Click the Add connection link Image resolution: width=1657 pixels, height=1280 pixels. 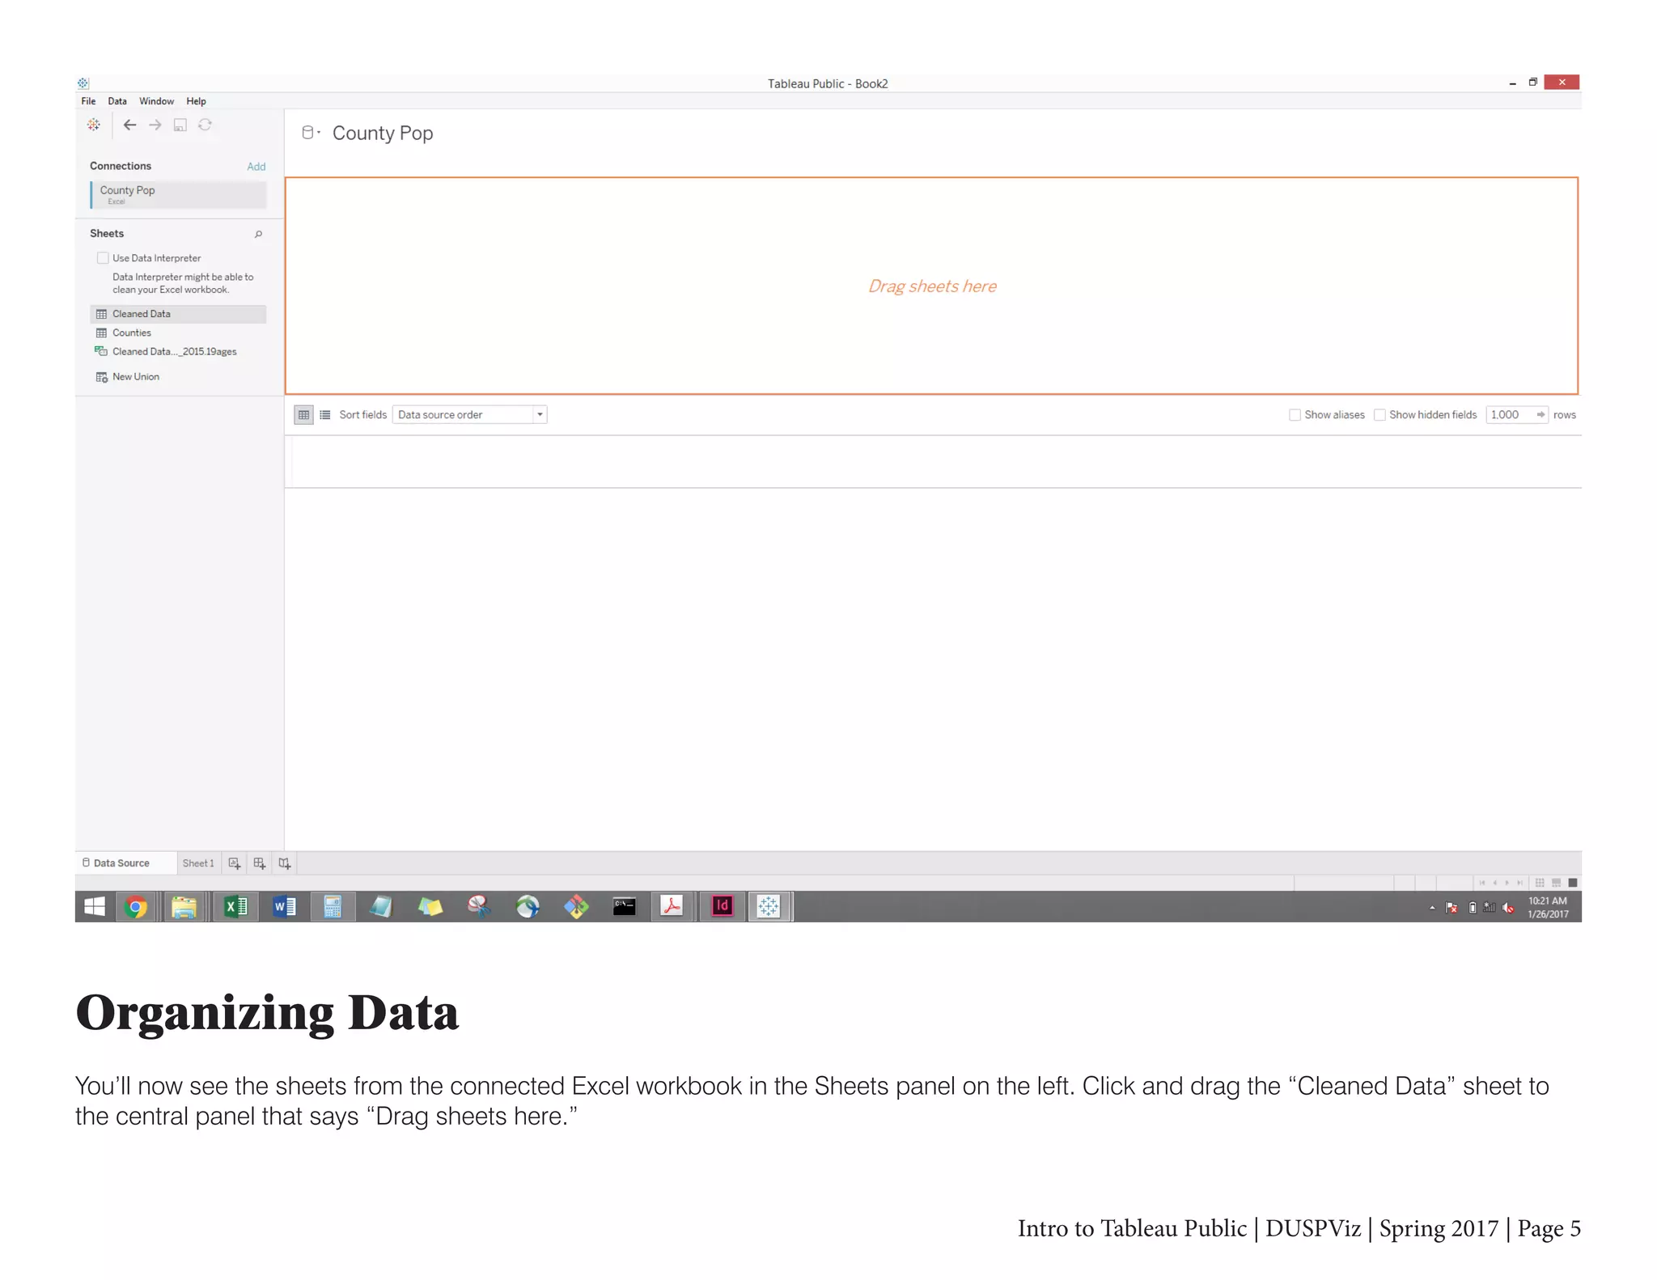[x=256, y=167]
